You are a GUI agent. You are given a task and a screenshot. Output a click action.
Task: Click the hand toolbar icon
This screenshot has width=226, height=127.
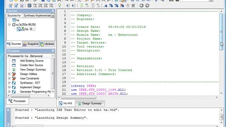(x=128, y=6)
